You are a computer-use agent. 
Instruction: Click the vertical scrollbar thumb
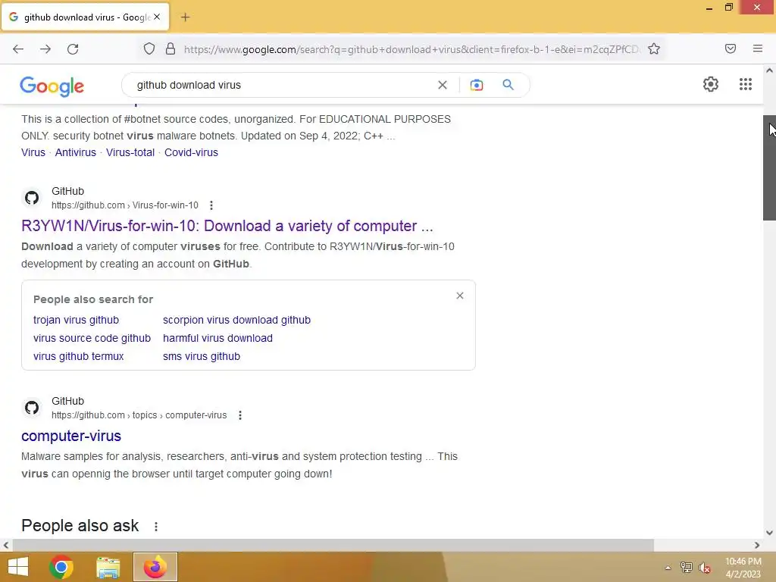pos(769,167)
